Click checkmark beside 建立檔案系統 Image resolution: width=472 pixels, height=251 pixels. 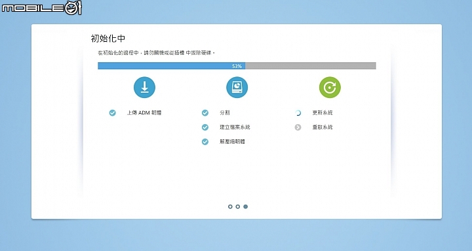(x=205, y=127)
